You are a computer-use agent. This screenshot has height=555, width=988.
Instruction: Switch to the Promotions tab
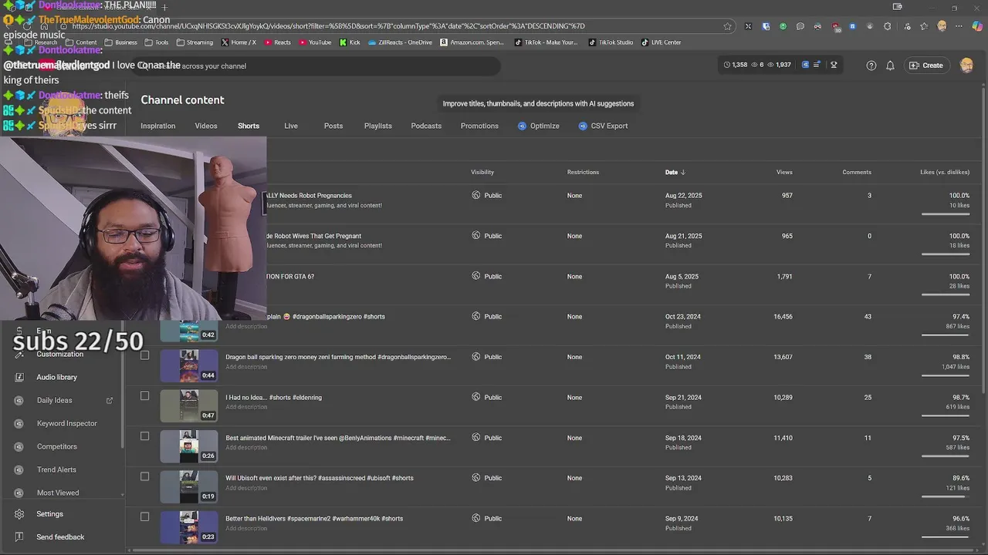coord(479,126)
